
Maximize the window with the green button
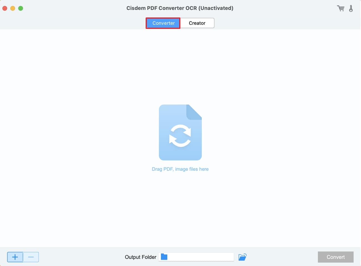pyautogui.click(x=21, y=8)
